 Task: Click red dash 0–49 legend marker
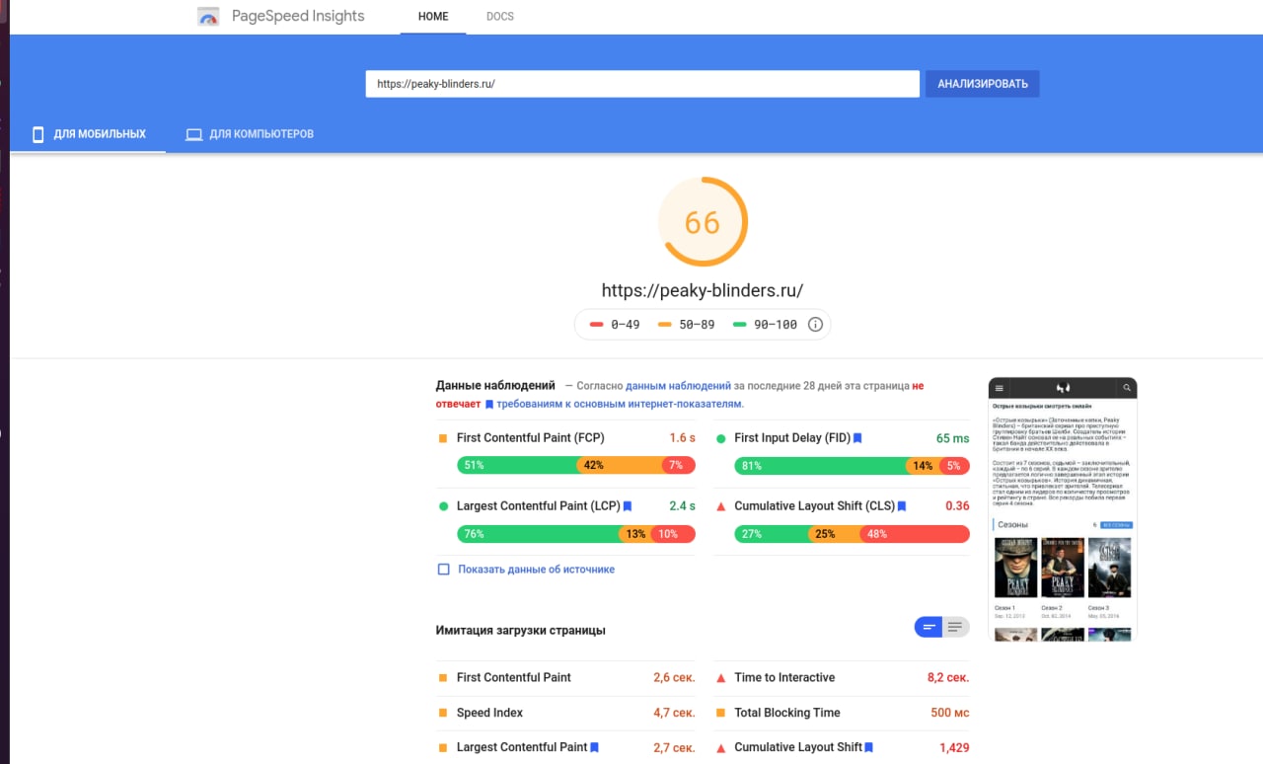pyautogui.click(x=596, y=324)
